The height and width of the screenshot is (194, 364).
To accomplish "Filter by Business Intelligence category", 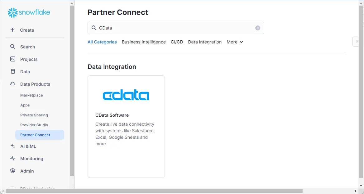I will click(x=144, y=42).
